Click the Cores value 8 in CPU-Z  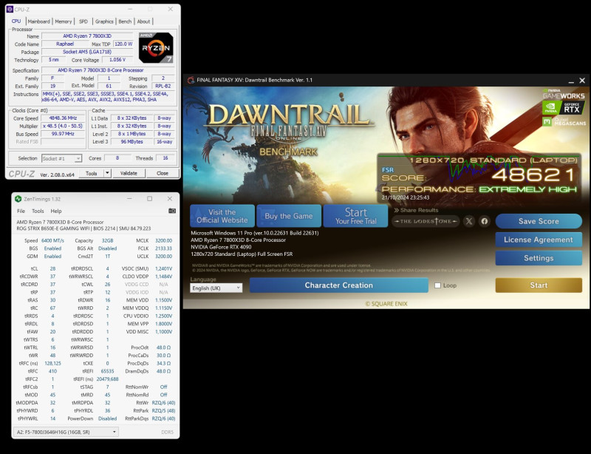117,158
